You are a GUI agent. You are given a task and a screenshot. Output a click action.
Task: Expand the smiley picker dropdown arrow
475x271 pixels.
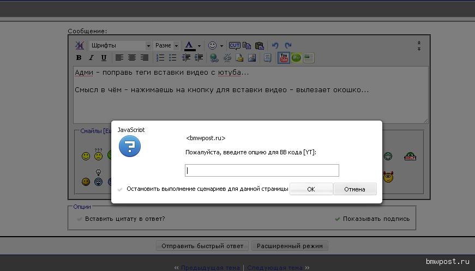[x=221, y=46]
